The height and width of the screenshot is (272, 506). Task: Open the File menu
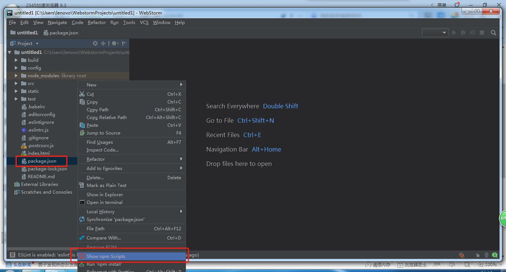12,23
